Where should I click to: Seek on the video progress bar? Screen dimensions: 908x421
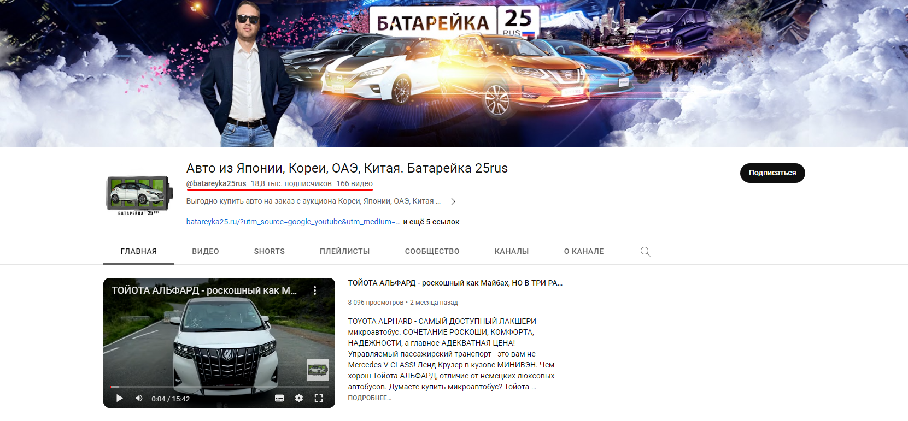[x=219, y=387]
